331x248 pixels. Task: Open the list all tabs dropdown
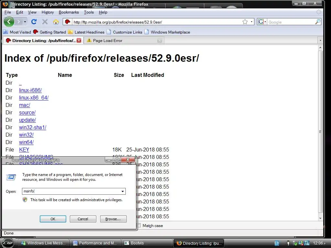[320, 40]
